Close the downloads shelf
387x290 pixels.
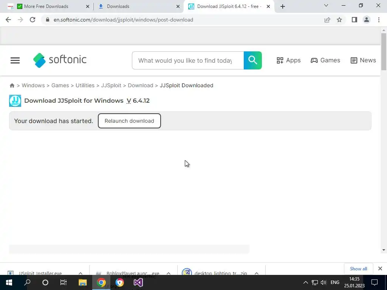click(x=380, y=268)
